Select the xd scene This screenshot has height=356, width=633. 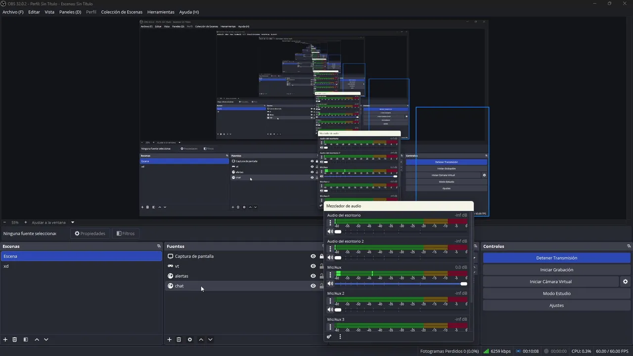coord(81,266)
